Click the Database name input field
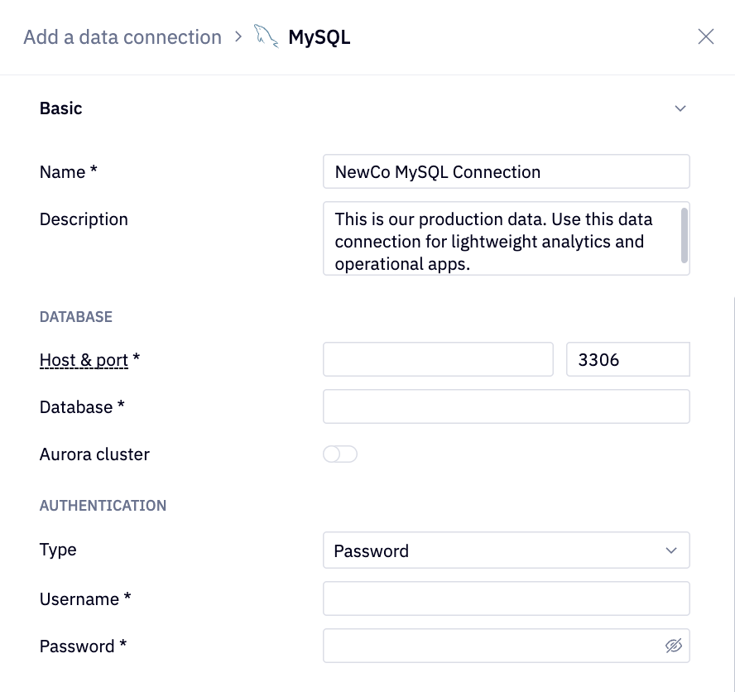Screen dimensions: 735x692 point(506,407)
